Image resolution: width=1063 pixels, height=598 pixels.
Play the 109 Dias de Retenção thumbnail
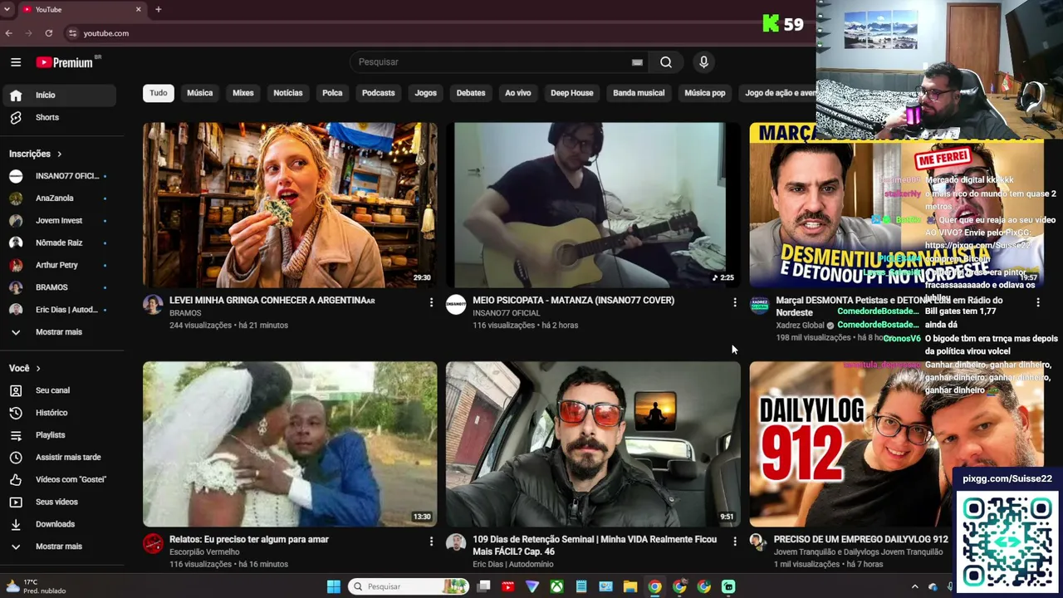(593, 444)
